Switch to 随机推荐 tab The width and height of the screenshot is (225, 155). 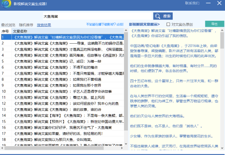point(26,25)
